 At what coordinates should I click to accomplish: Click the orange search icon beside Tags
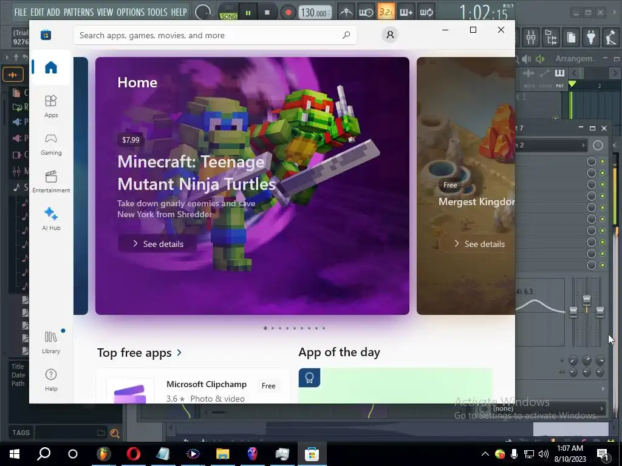coord(115,433)
